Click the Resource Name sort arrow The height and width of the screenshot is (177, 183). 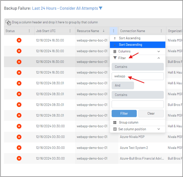[103, 31]
